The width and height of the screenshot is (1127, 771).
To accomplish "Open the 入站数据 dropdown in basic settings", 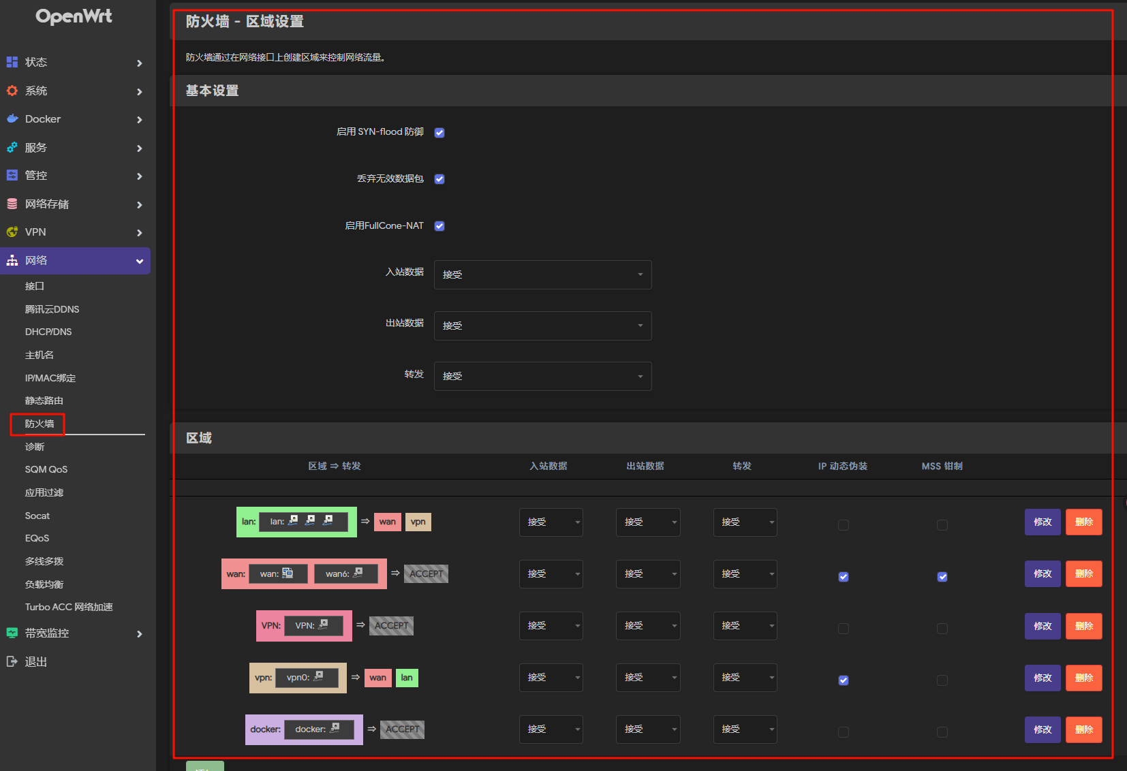I will tap(542, 274).
